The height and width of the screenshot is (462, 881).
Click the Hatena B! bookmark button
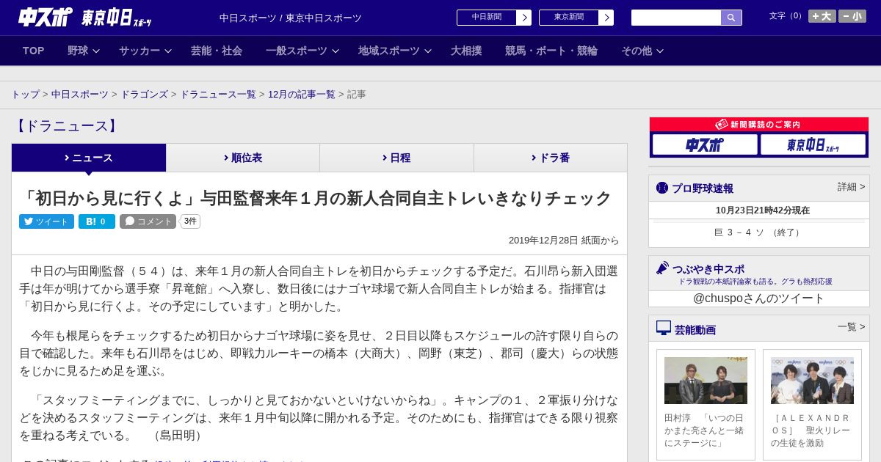(97, 221)
